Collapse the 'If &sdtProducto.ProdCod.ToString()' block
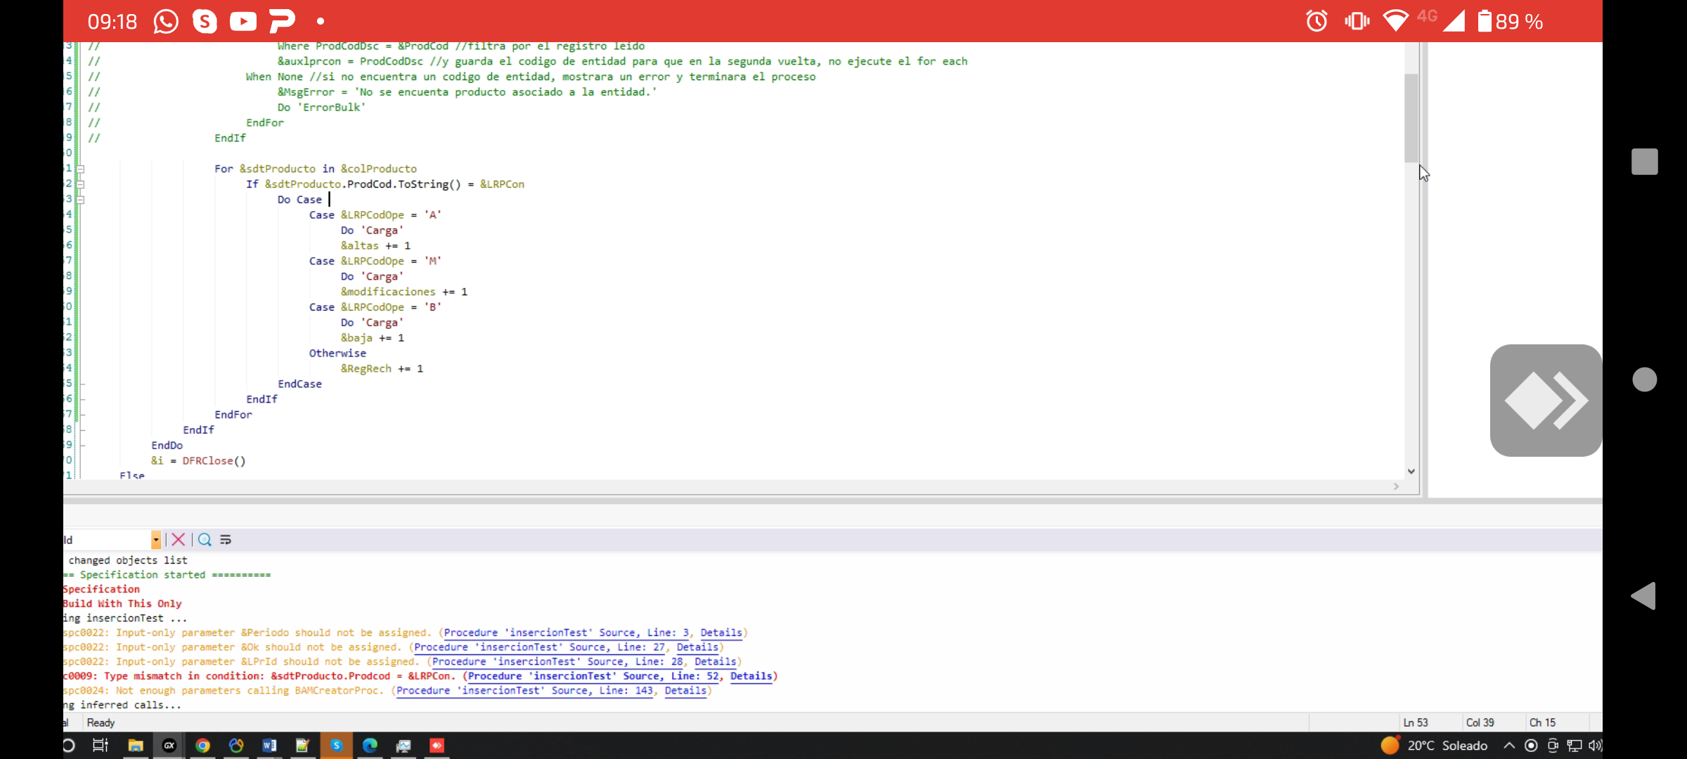The height and width of the screenshot is (759, 1687). tap(81, 184)
